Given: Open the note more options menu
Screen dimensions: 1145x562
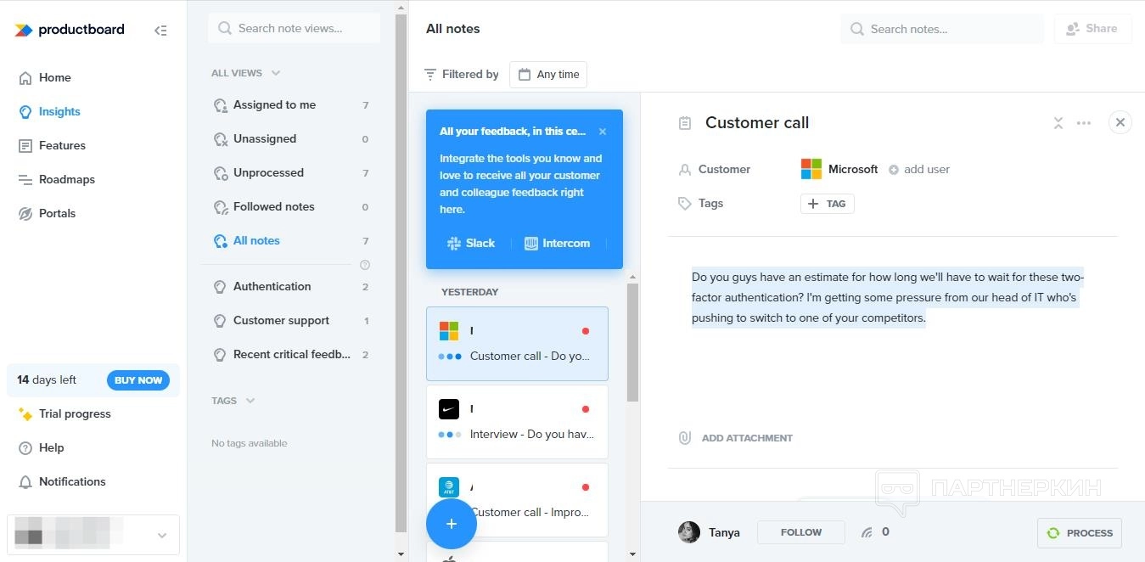Looking at the screenshot, I should pyautogui.click(x=1084, y=123).
